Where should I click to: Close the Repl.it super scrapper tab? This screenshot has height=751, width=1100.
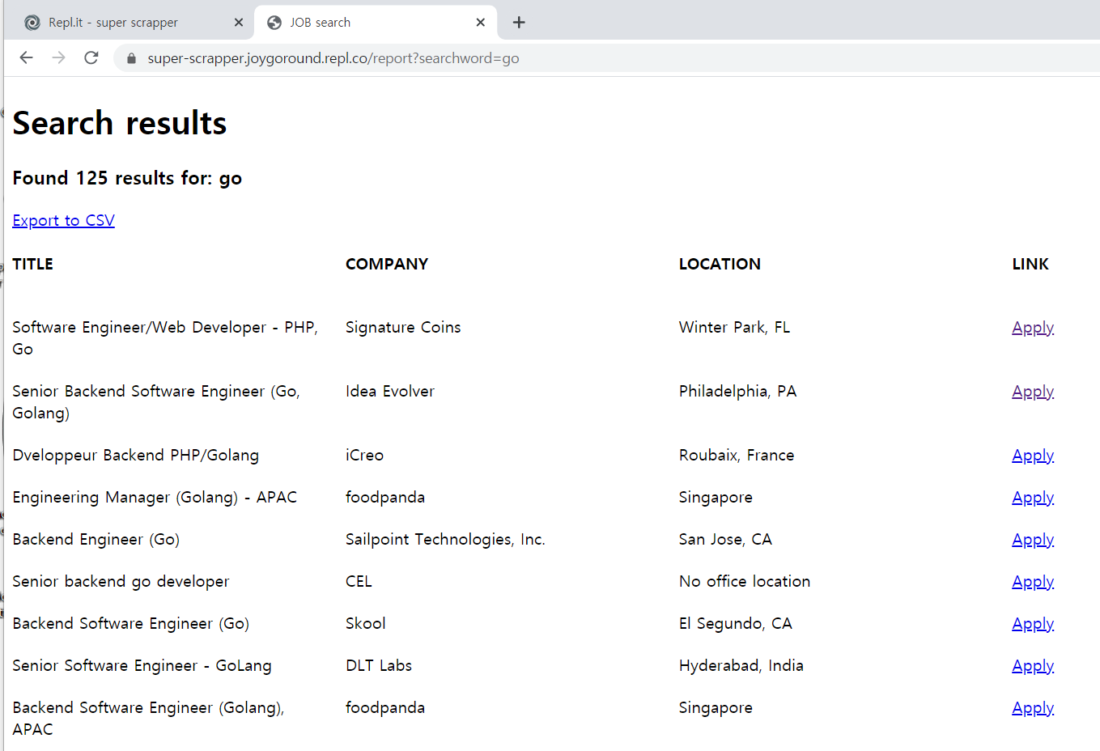pos(239,23)
